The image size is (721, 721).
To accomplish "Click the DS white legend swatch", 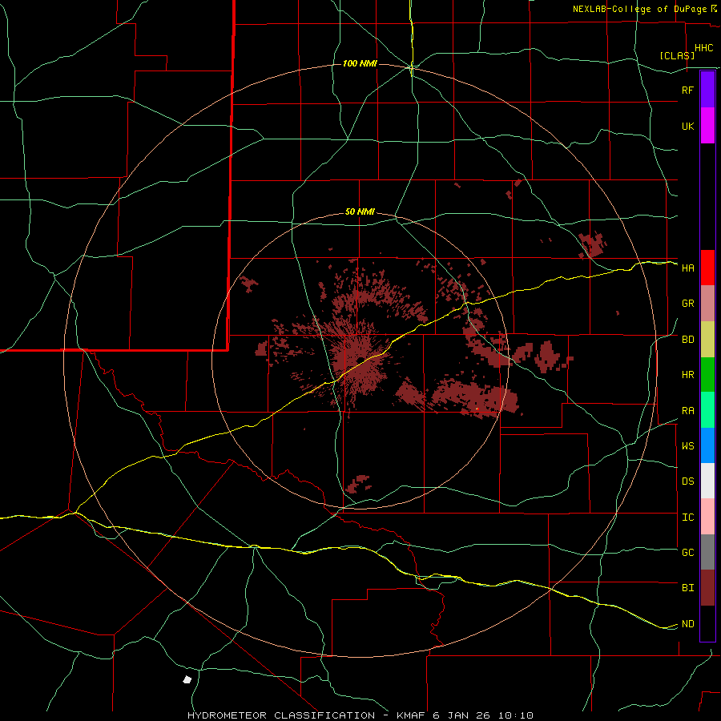I will (x=707, y=481).
